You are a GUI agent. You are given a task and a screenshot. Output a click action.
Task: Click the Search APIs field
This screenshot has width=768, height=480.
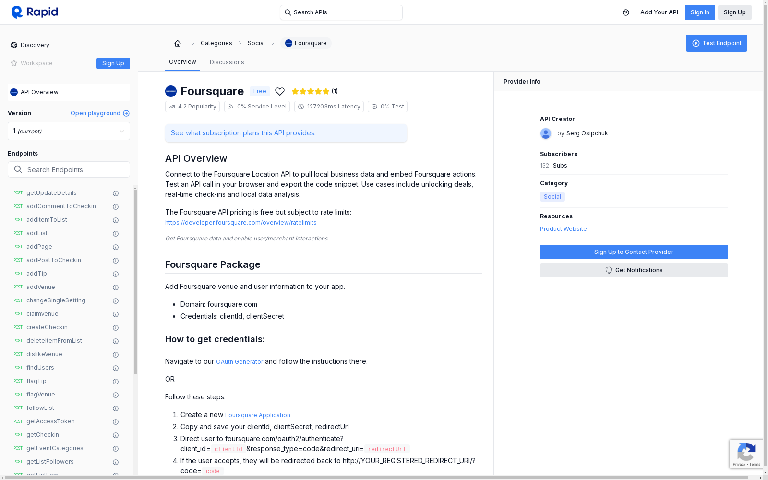341,12
